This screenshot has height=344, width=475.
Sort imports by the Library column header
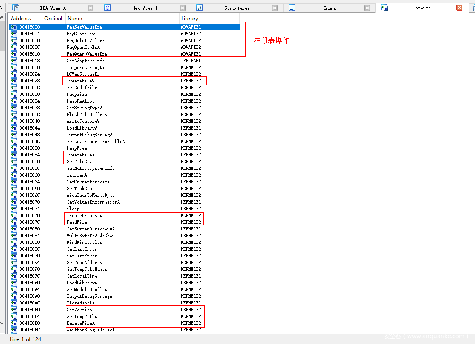[189, 19]
